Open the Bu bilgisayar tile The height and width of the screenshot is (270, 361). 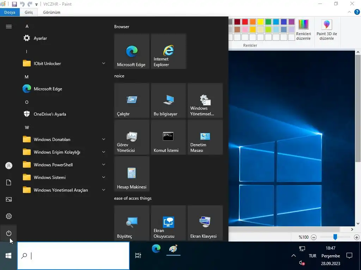coord(168,101)
